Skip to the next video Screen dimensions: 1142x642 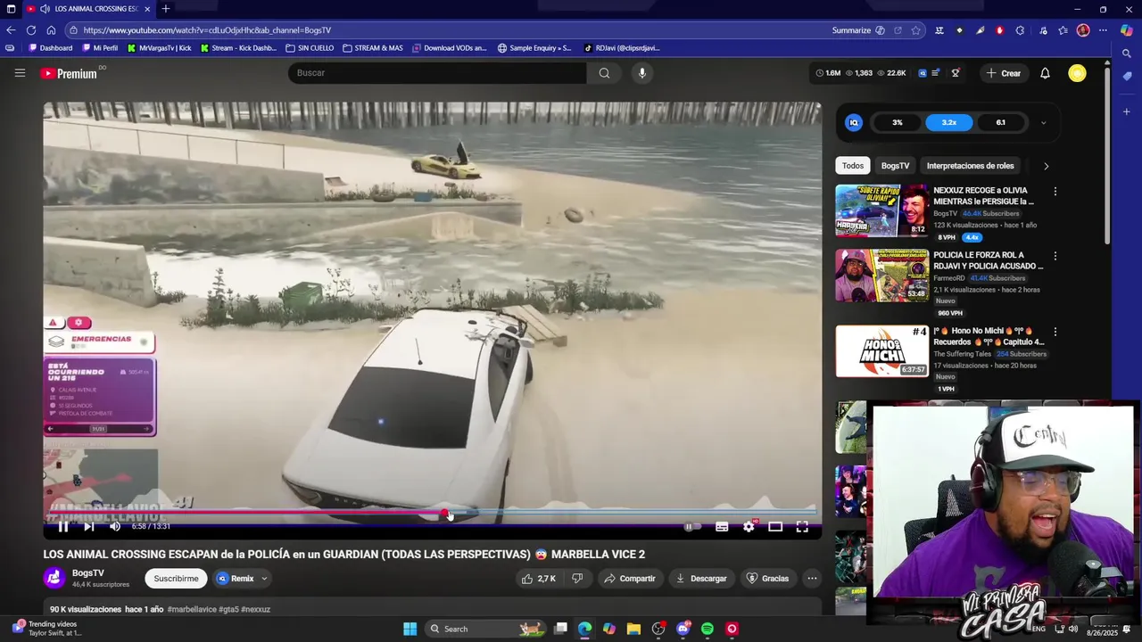pos(88,527)
